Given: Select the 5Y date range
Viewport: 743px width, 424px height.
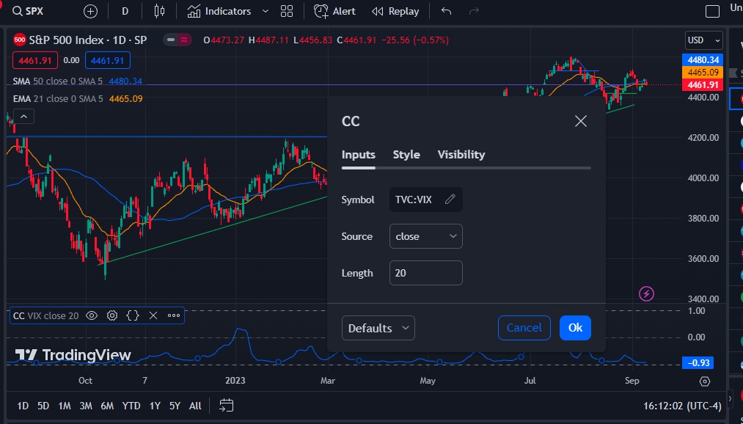Looking at the screenshot, I should pyautogui.click(x=175, y=406).
